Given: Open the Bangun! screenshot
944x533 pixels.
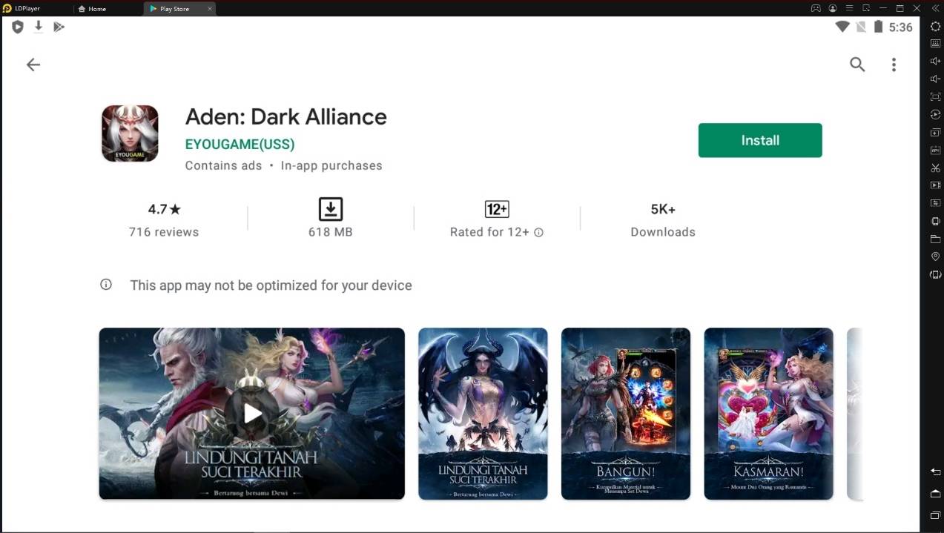Looking at the screenshot, I should 626,414.
